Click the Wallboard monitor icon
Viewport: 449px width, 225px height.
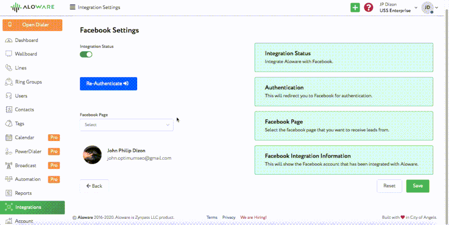coord(9,54)
